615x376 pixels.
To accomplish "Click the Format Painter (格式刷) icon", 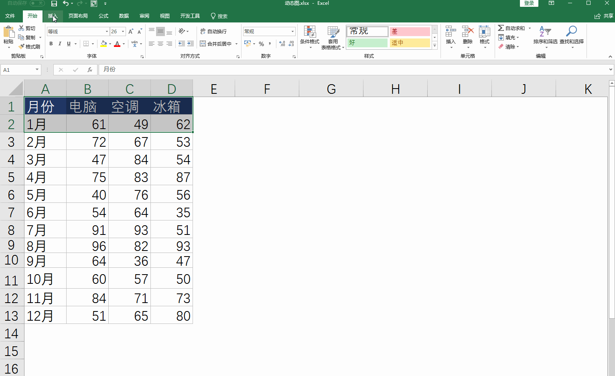I will click(22, 47).
